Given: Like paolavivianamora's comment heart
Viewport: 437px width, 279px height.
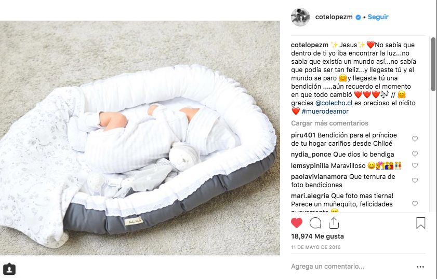Looking at the screenshot, I should click(x=415, y=180).
